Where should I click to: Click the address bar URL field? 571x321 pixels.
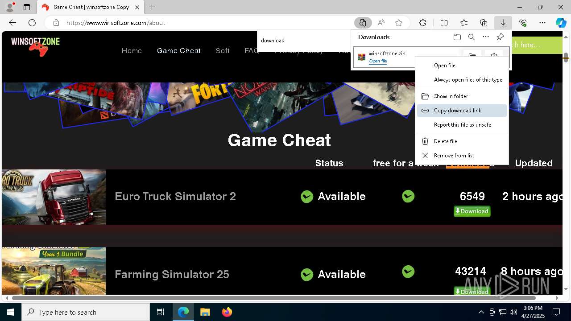tap(207, 23)
